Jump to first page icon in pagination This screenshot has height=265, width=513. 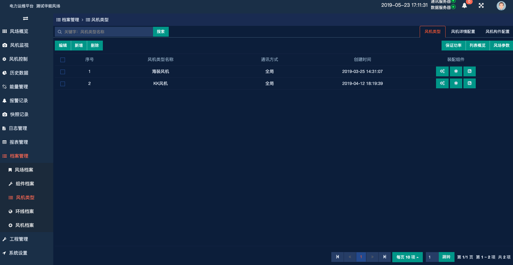[337, 257]
